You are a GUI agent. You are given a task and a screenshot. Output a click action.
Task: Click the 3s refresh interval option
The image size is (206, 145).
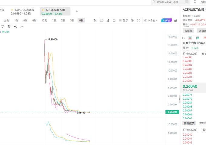click(x=95, y=21)
